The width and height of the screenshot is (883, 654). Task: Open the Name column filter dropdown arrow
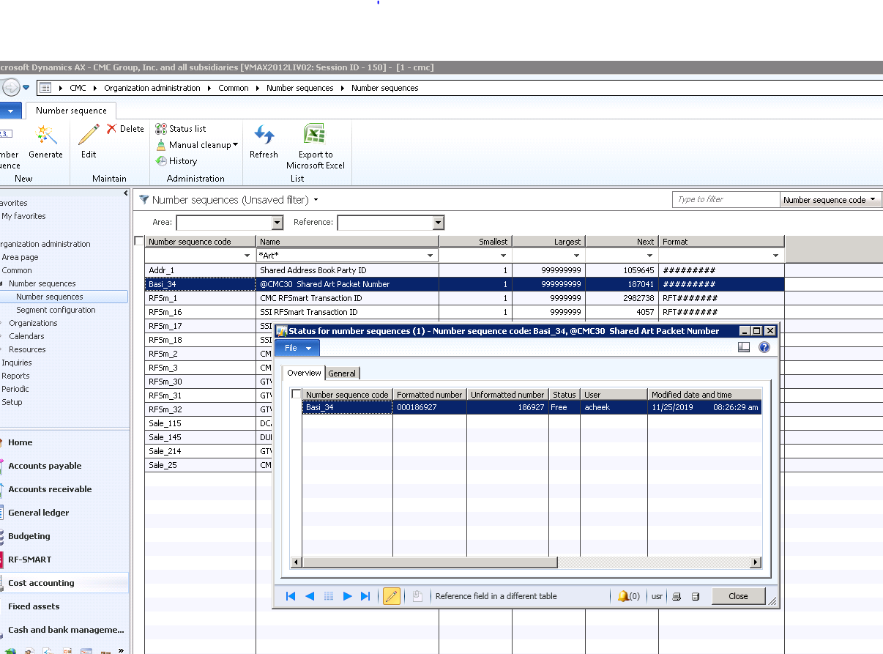coord(431,256)
